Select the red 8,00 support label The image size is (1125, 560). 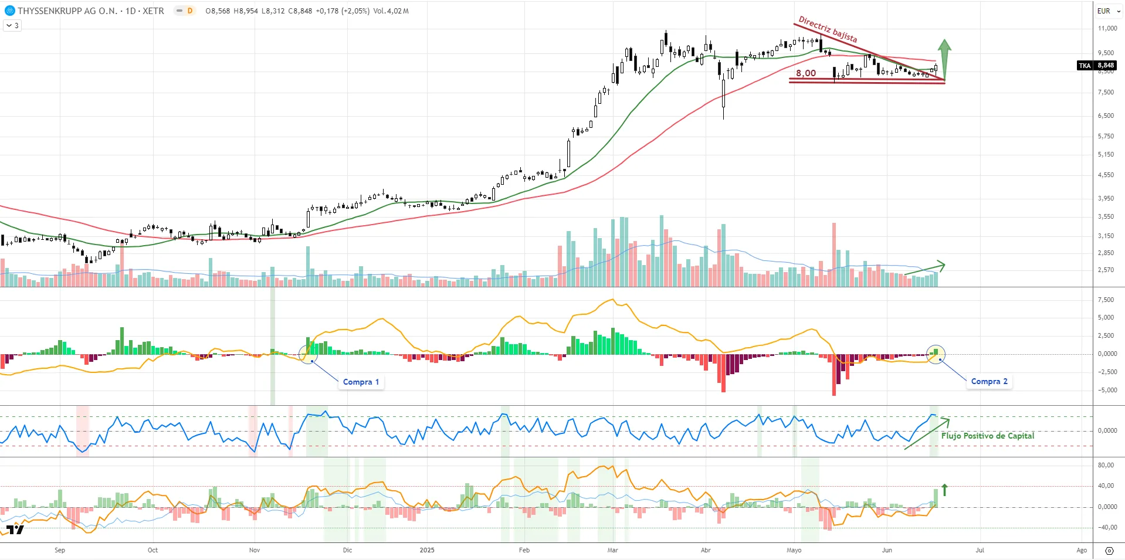[805, 73]
